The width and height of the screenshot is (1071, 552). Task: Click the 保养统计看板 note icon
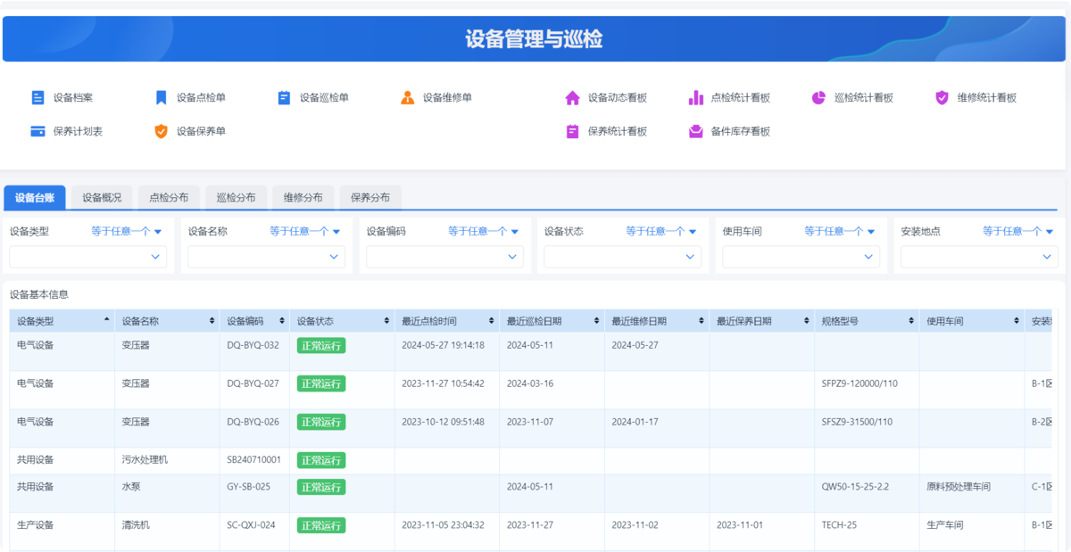[x=572, y=131]
